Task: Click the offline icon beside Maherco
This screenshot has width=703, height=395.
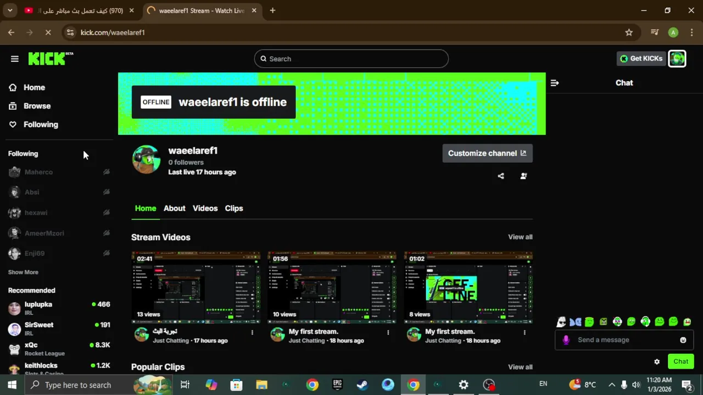Action: click(107, 172)
